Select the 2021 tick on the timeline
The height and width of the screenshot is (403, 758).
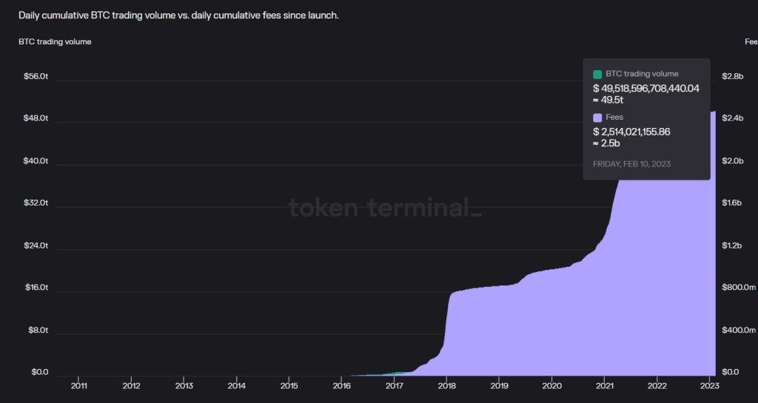[x=604, y=385]
